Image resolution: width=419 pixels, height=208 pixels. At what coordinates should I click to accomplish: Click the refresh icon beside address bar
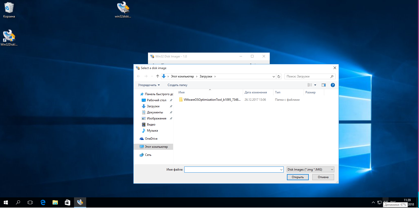[279, 76]
